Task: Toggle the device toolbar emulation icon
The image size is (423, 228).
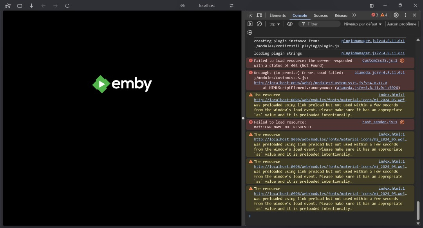Action: (x=259, y=15)
